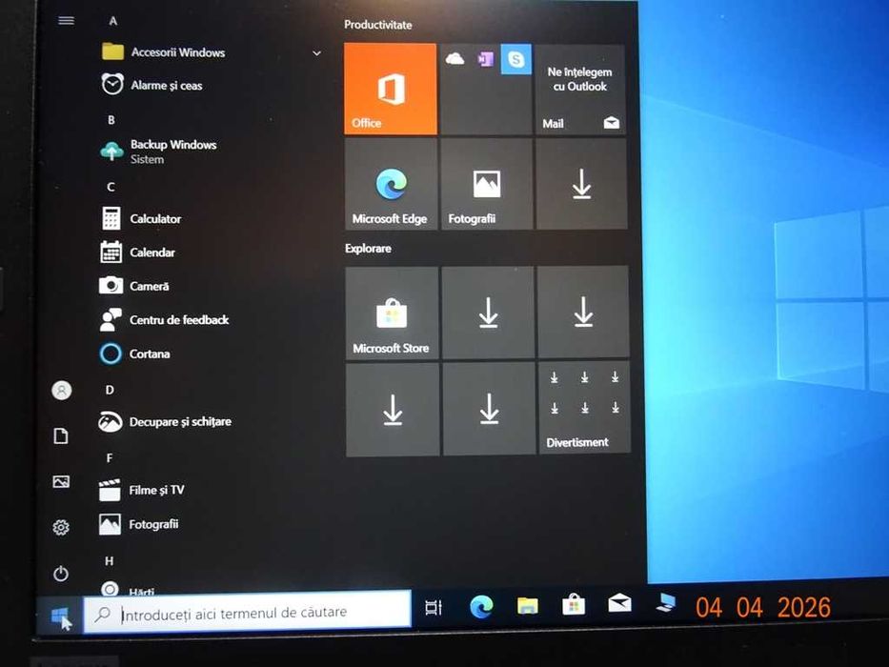
Task: Click letter F group header
Action: [x=110, y=457]
